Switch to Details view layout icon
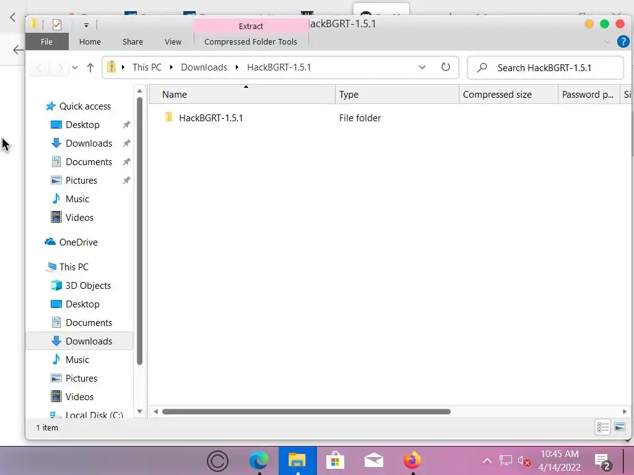Viewport: 634px width, 475px height. 603,427
